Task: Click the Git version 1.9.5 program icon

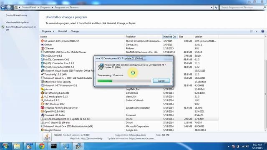Action: point(42,41)
